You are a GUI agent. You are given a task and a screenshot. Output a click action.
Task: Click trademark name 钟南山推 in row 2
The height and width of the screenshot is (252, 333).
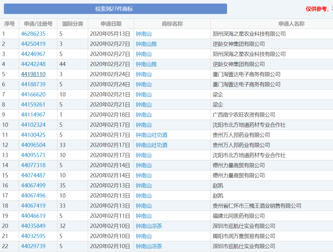pyautogui.click(x=146, y=44)
